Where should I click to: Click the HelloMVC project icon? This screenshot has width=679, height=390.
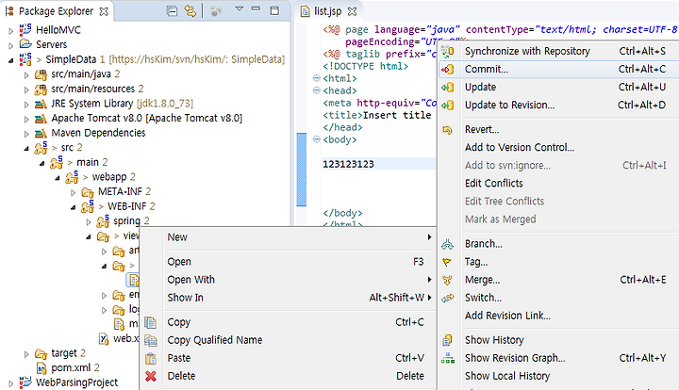[x=25, y=30]
